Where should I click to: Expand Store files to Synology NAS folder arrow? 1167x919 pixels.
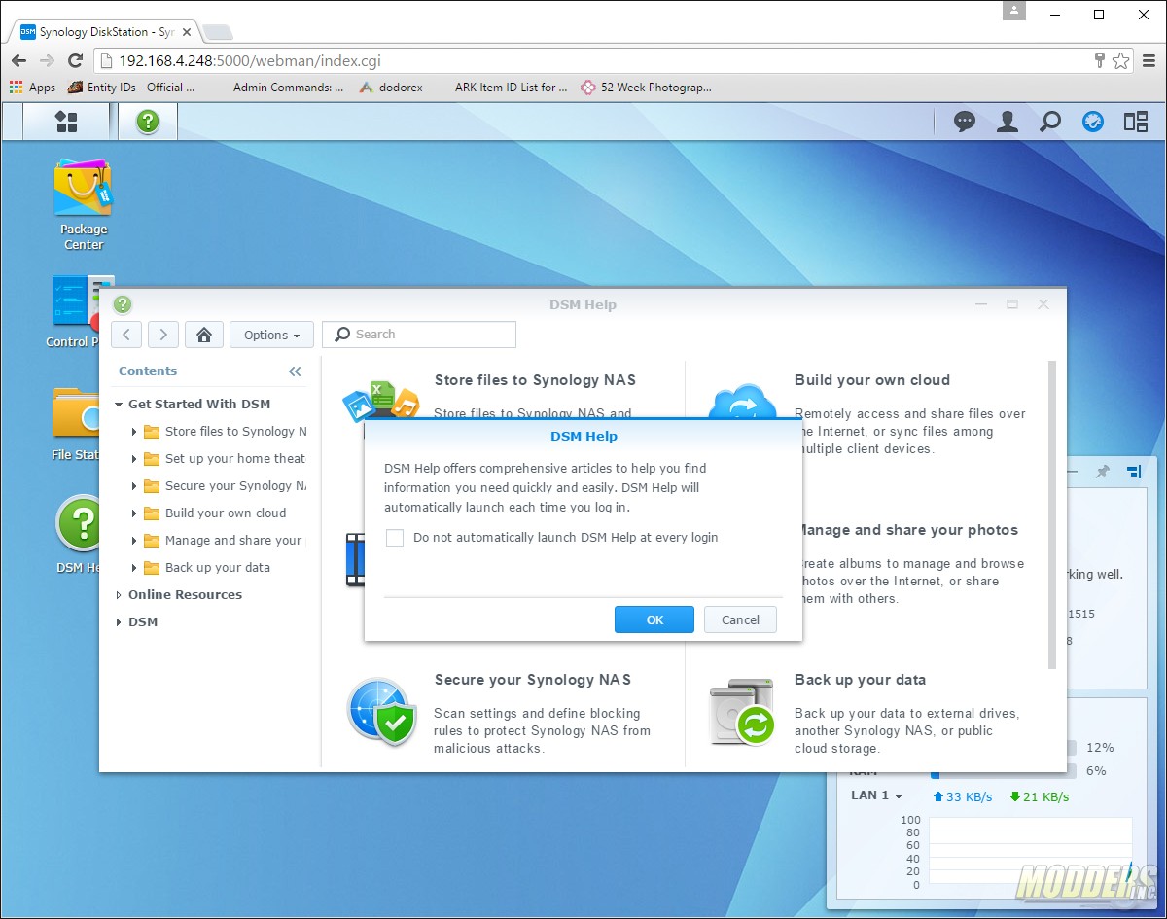134,432
